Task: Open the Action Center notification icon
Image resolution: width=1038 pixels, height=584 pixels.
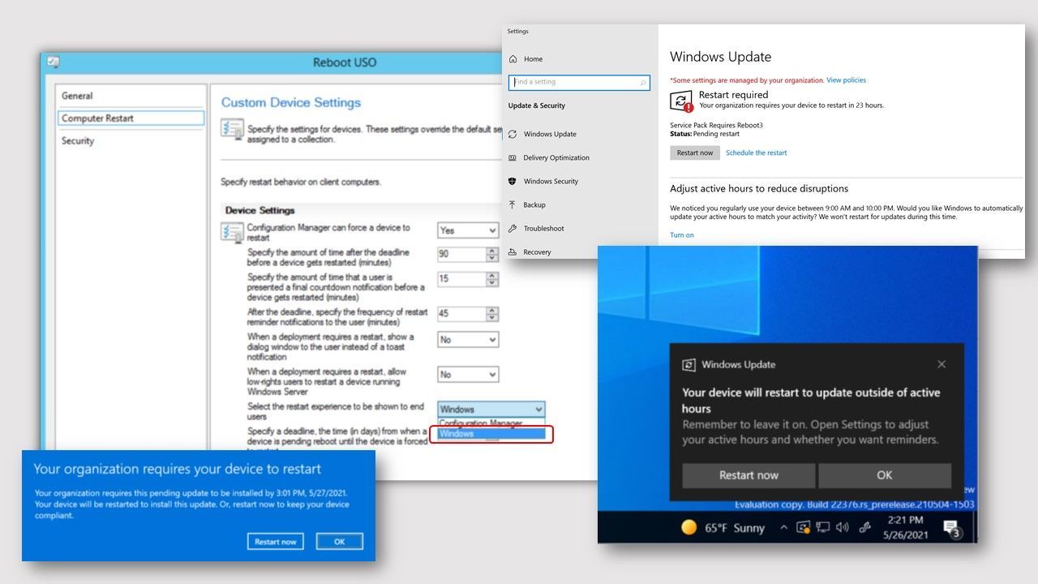Action: coord(952,529)
